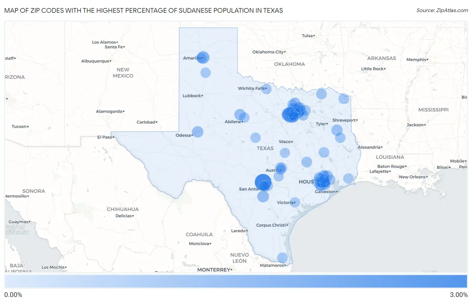Click the bubble east of Galveston bay

pyautogui.click(x=348, y=178)
